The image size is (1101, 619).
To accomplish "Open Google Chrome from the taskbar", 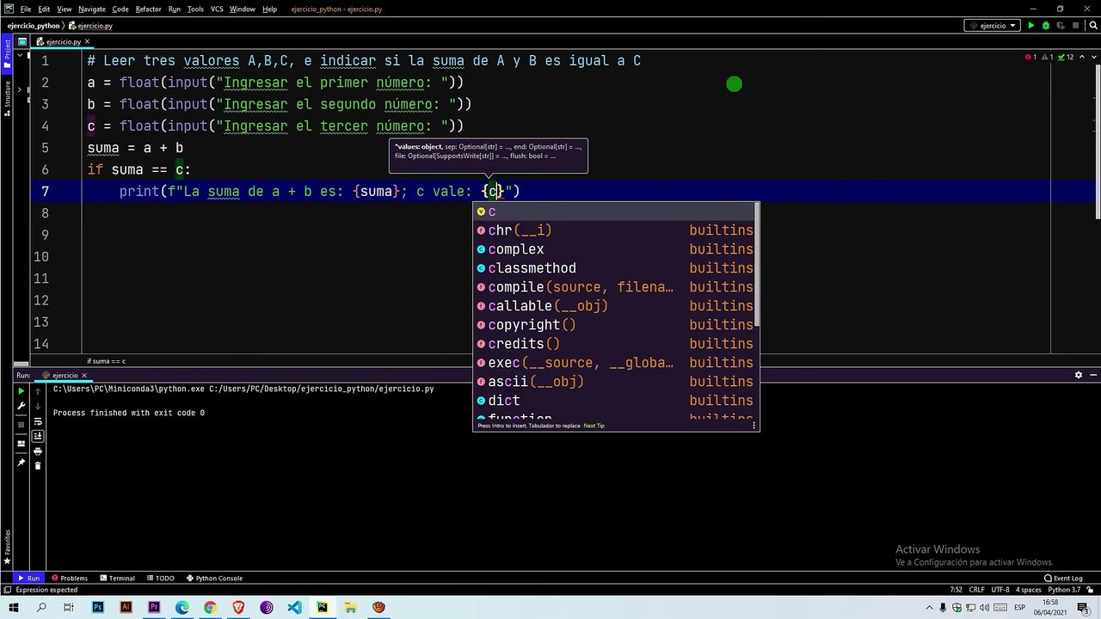I will coord(210,608).
